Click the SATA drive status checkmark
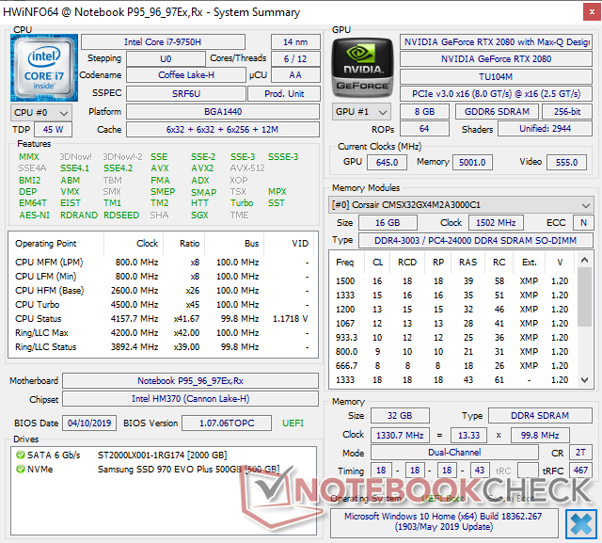 [x=21, y=455]
